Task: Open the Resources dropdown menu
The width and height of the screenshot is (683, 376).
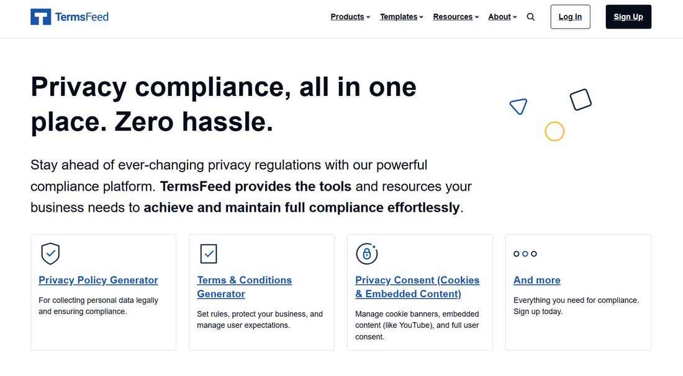Action: point(455,17)
